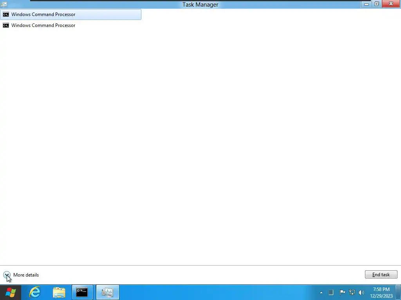This screenshot has width=401, height=300.
Task: Close the Task Manager window
Action: (391, 4)
